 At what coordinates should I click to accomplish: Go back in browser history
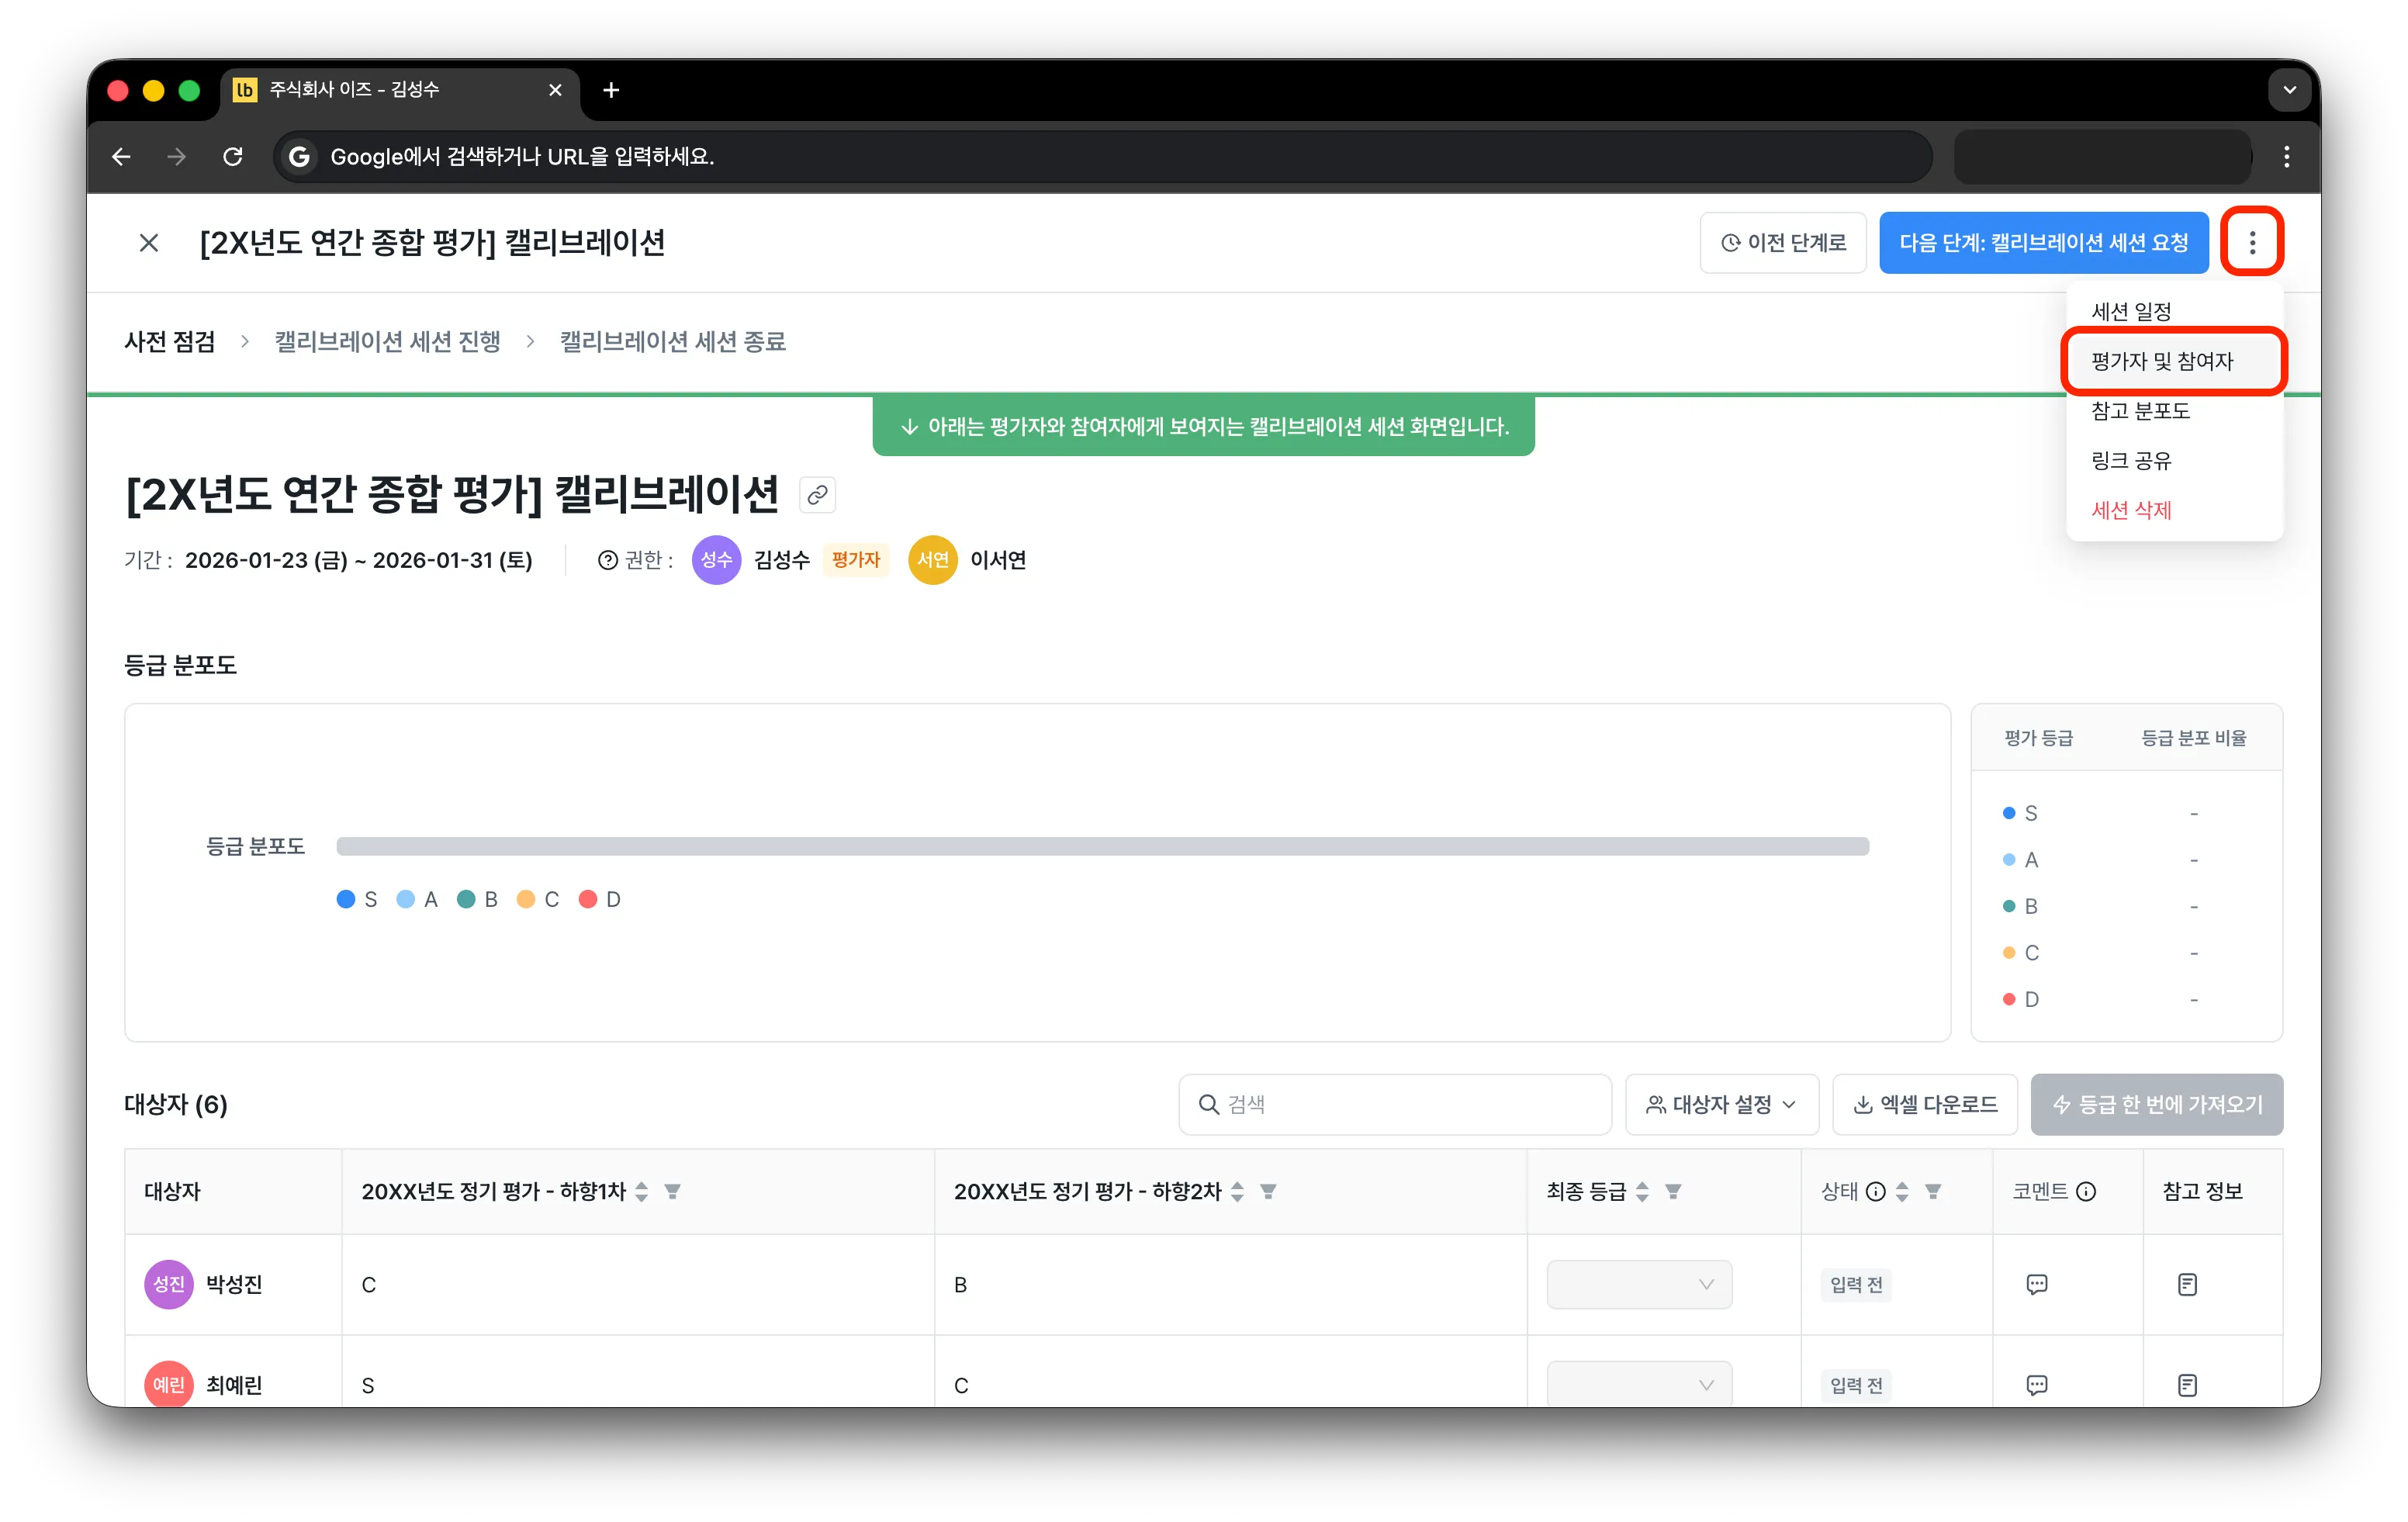121,156
